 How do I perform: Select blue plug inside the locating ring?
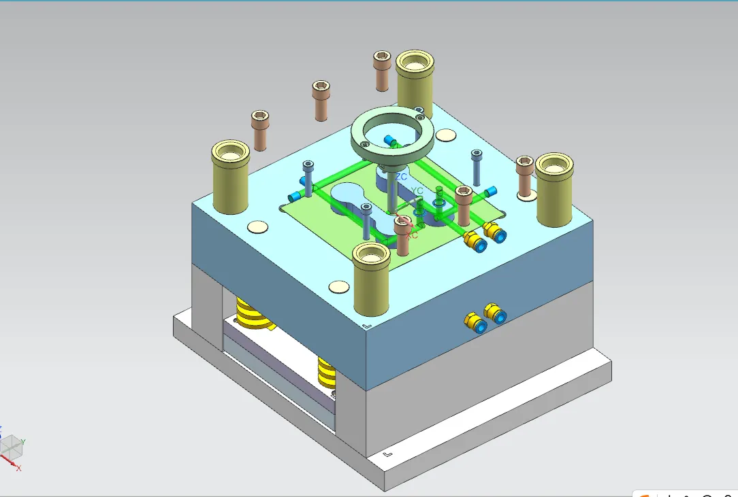[389, 140]
